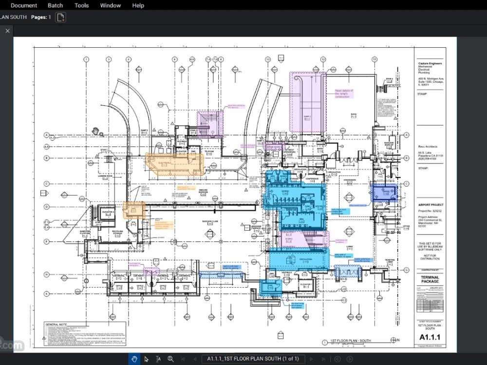
Task: Go to the next page
Action: coord(311,359)
